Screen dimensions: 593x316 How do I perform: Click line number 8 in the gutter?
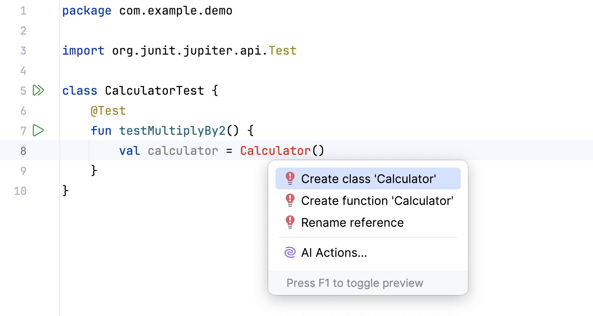(x=23, y=151)
